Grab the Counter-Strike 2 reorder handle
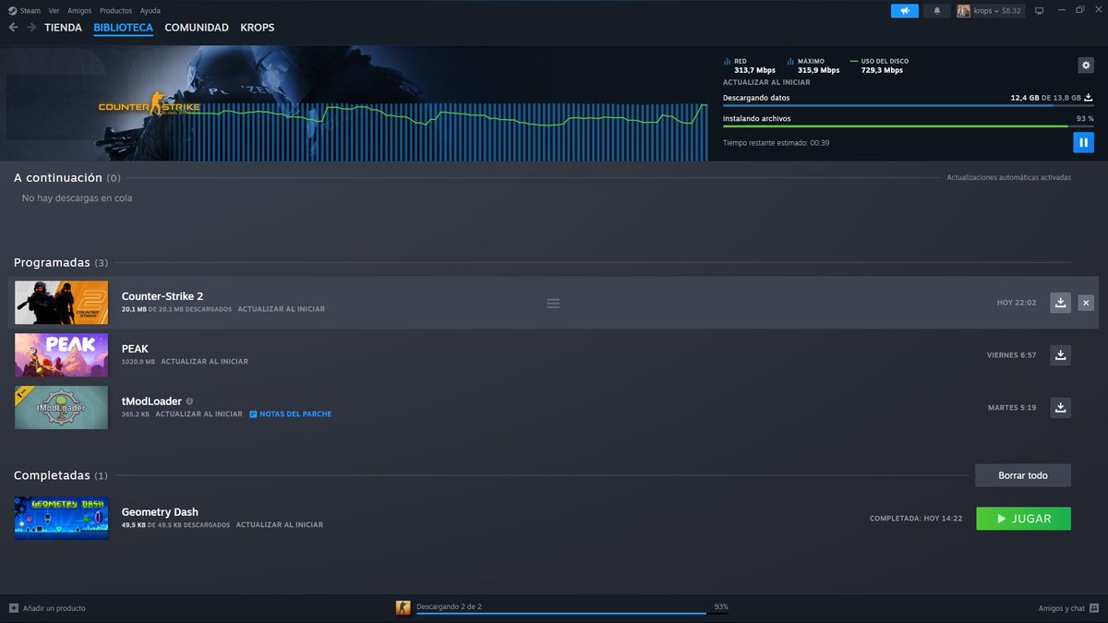 [553, 303]
